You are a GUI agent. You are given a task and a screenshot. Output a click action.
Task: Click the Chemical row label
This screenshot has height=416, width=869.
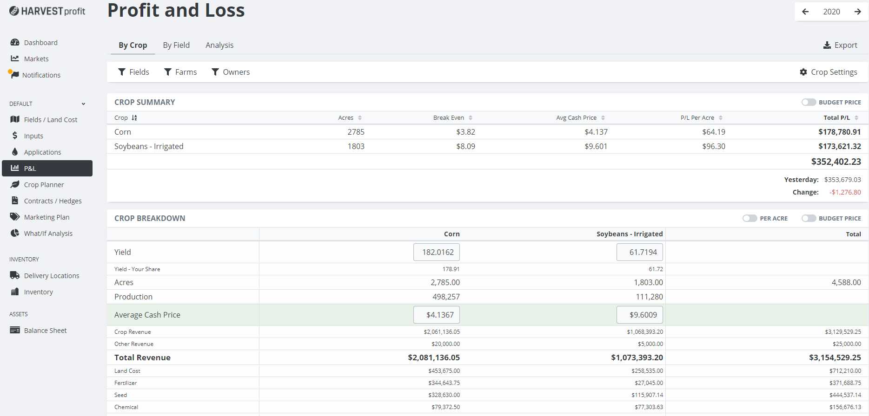pos(126,407)
